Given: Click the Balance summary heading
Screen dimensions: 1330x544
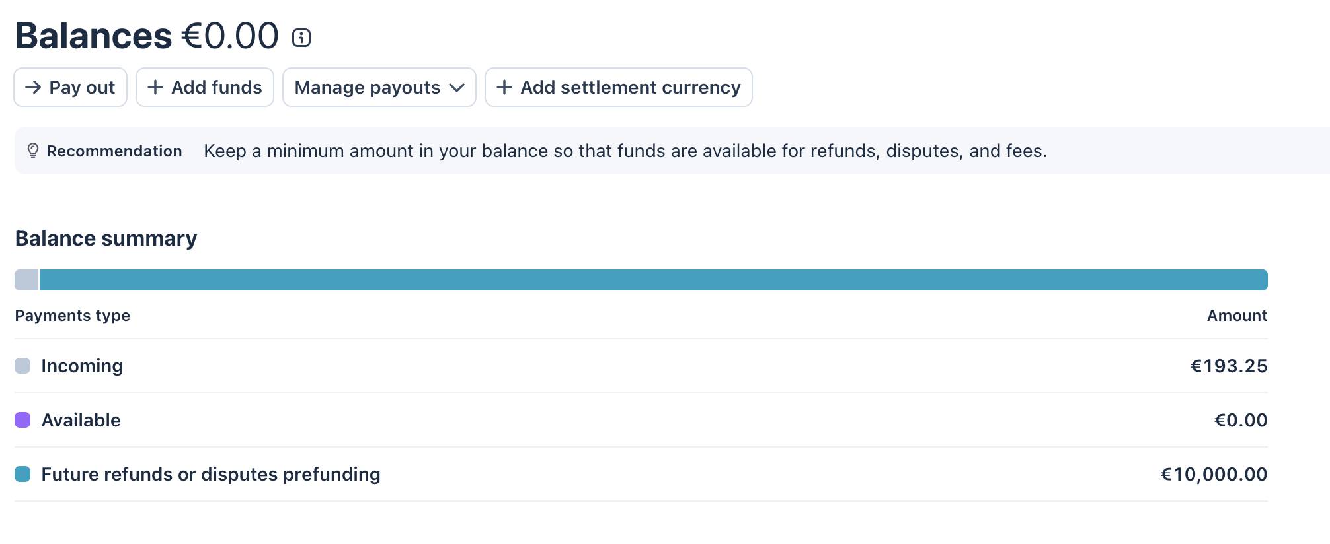Looking at the screenshot, I should pyautogui.click(x=106, y=238).
